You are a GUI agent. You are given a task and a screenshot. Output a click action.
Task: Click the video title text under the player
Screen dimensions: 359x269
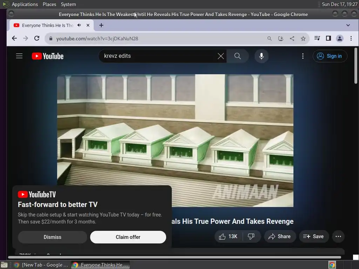point(232,221)
